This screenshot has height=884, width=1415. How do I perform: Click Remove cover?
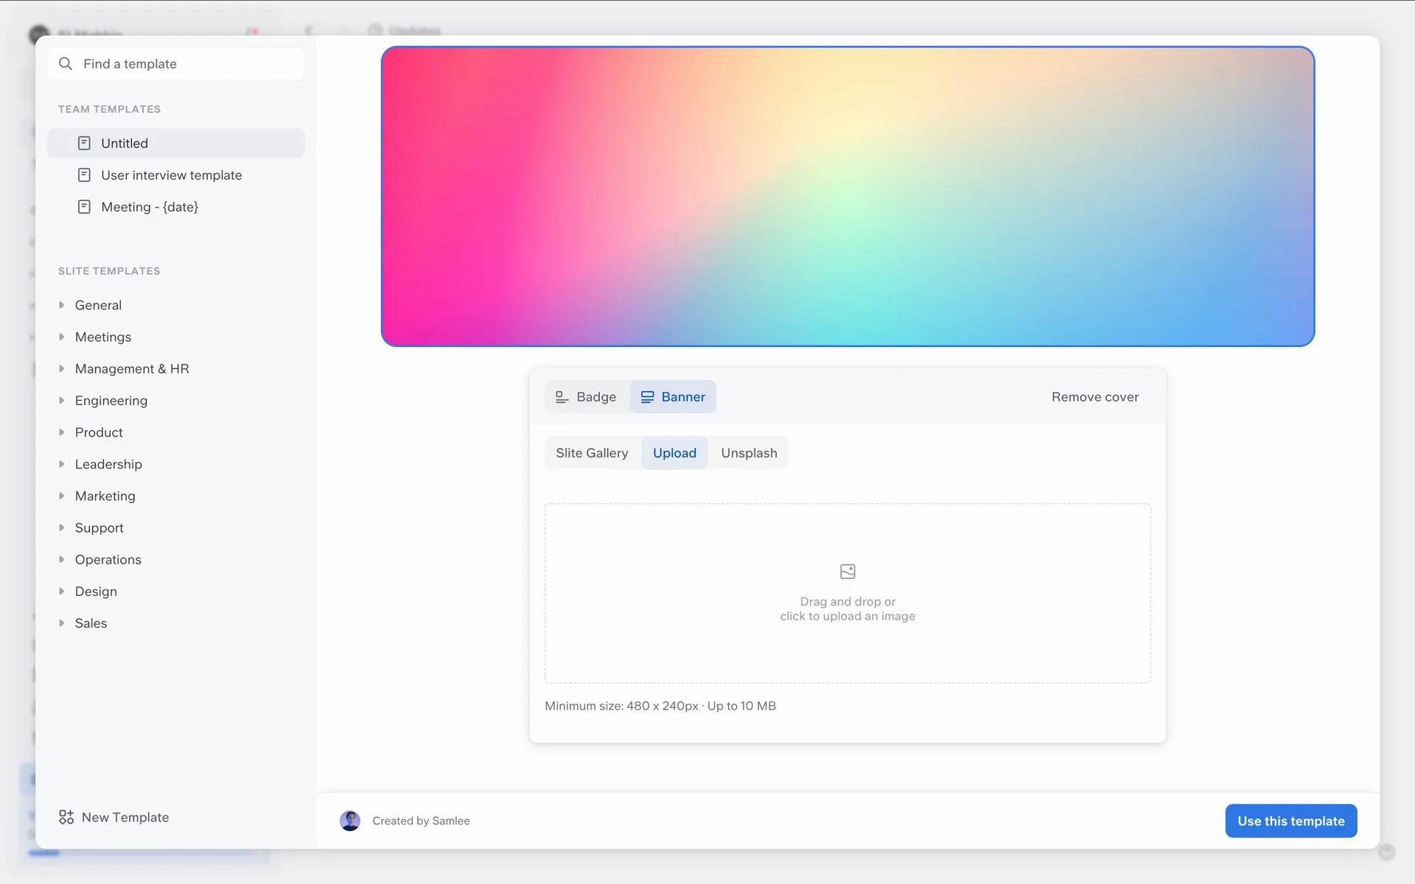pos(1094,397)
